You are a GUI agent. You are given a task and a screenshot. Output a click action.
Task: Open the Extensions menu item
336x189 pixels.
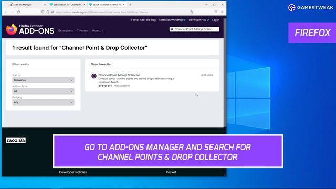66,31
